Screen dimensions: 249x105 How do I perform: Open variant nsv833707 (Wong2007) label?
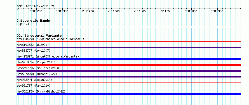point(34,51)
